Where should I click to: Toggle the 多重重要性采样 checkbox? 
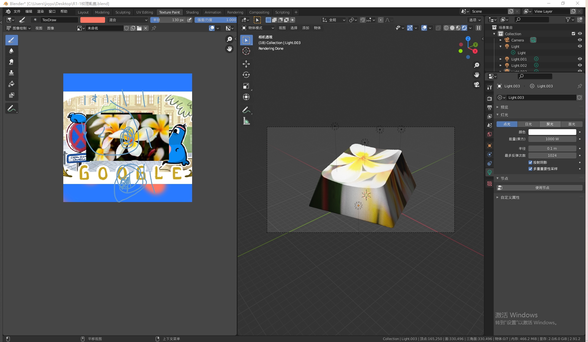point(530,169)
